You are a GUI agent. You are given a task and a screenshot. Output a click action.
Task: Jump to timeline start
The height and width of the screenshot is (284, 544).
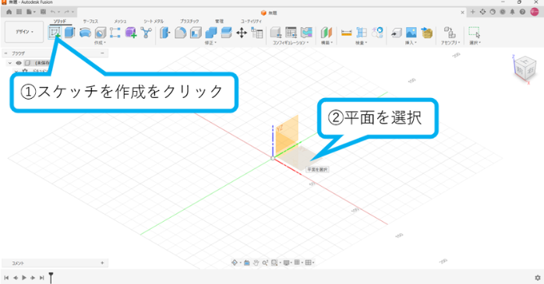point(6,278)
